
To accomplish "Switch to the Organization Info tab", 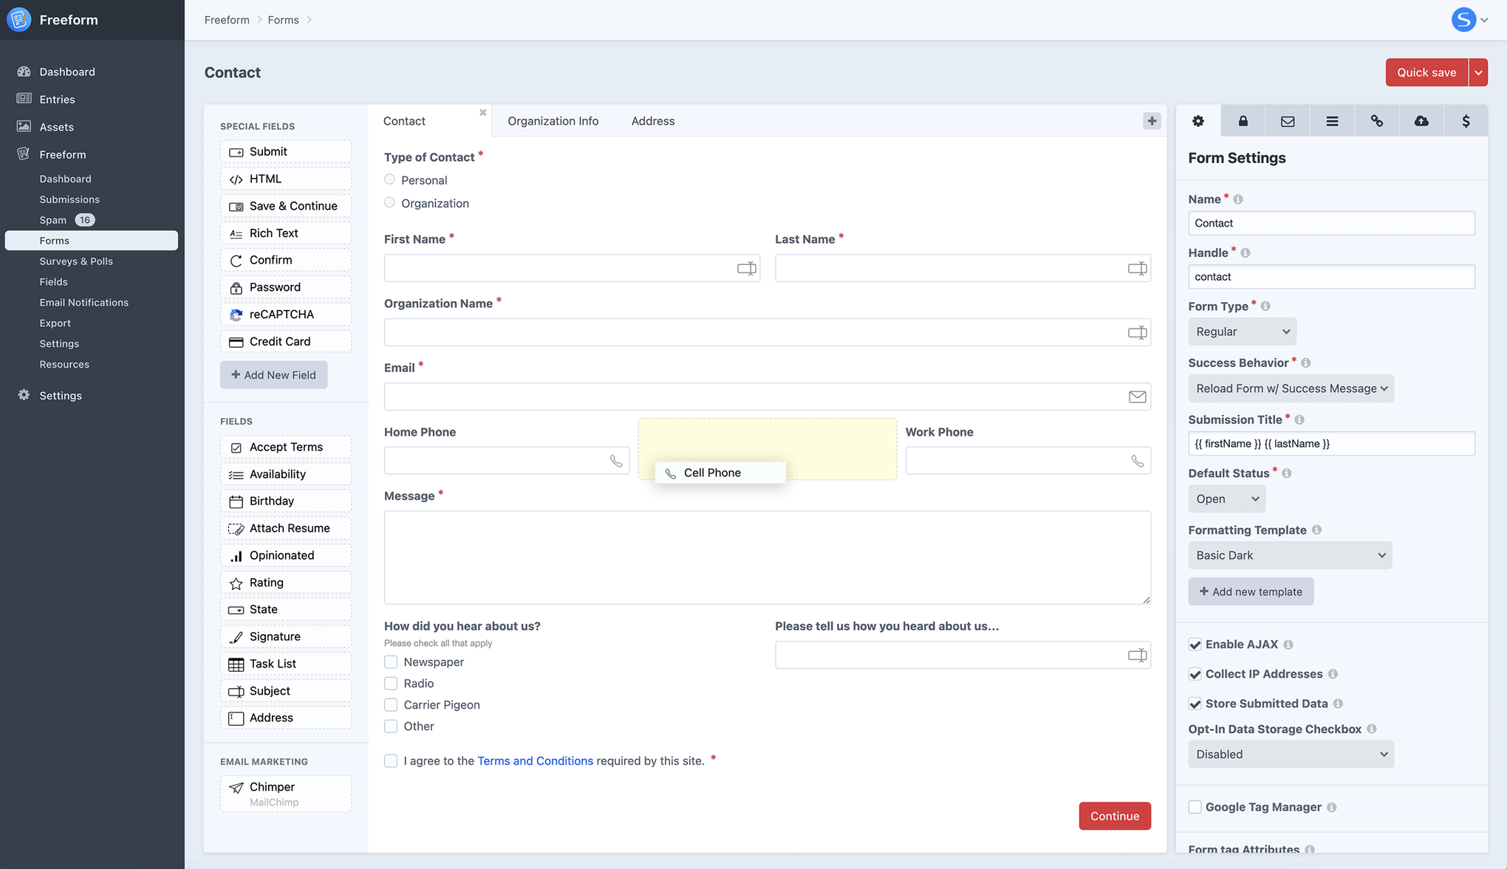I will pos(552,120).
